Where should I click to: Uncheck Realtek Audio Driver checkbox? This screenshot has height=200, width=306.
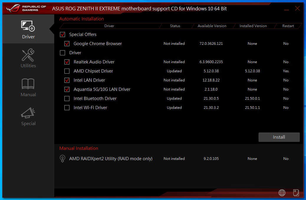click(67, 62)
